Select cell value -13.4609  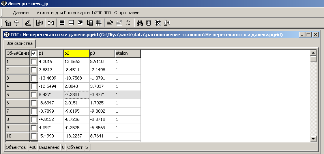[x=51, y=78]
